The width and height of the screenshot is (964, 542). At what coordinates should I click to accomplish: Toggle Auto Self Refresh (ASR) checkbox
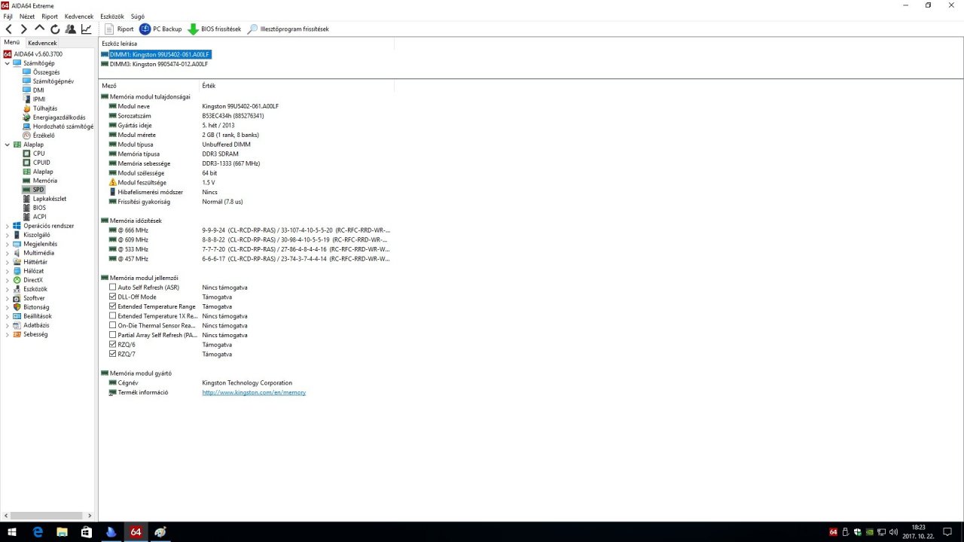click(x=113, y=288)
